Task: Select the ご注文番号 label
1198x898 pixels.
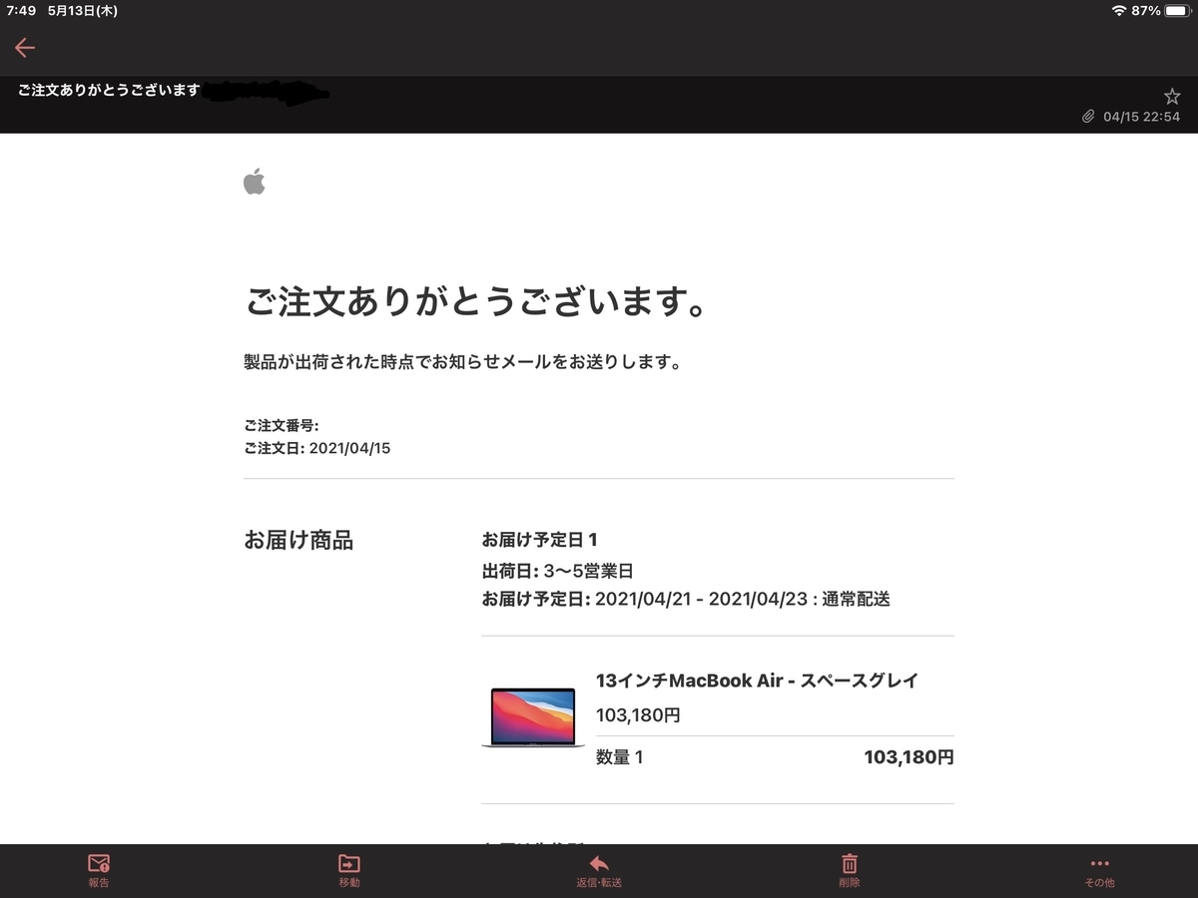Action: click(x=282, y=426)
